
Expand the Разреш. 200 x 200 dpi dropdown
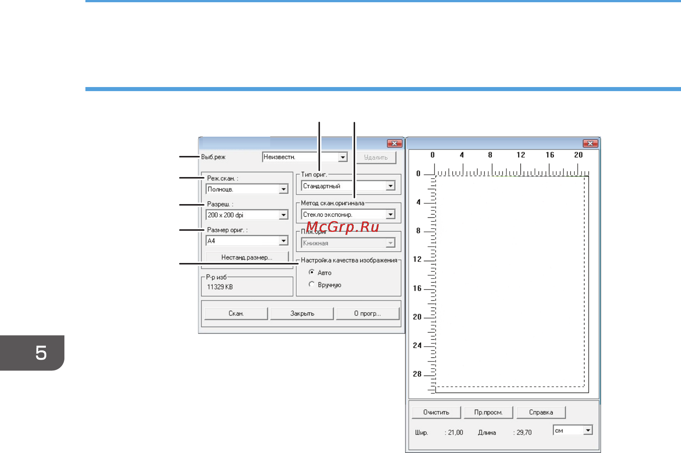(x=247, y=215)
